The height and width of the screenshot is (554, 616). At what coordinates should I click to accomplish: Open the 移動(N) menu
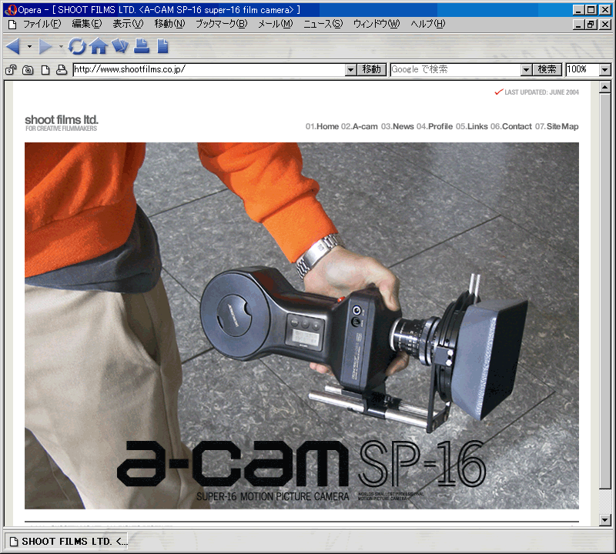pos(169,25)
